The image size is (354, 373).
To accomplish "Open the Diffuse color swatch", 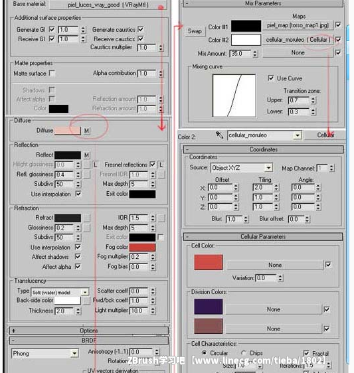I will pos(68,131).
